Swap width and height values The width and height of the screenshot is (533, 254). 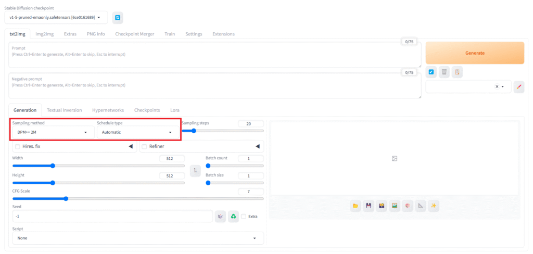pyautogui.click(x=195, y=170)
